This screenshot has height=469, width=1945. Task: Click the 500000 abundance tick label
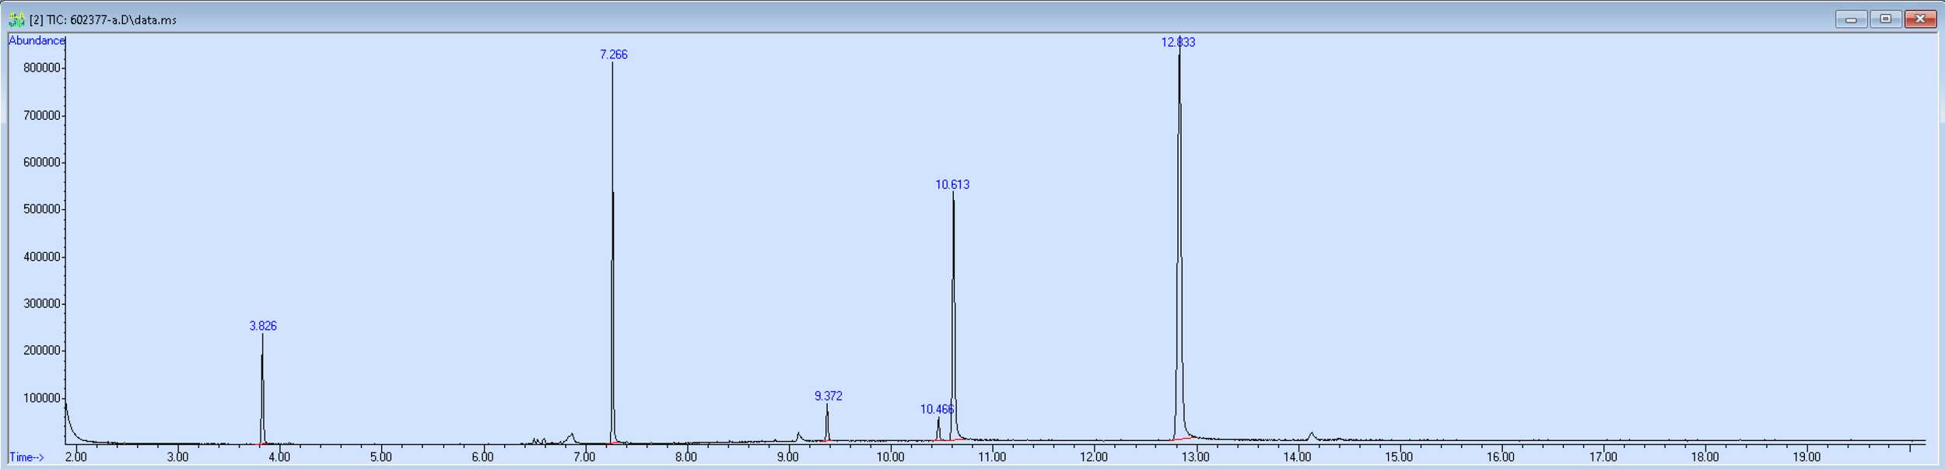[x=42, y=209]
